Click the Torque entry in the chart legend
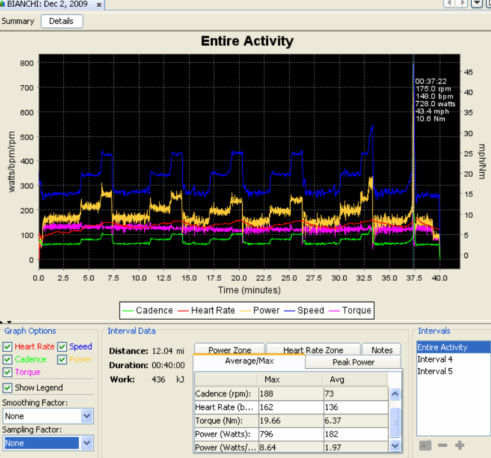Screen dimensions: 491x458 tap(350, 311)
